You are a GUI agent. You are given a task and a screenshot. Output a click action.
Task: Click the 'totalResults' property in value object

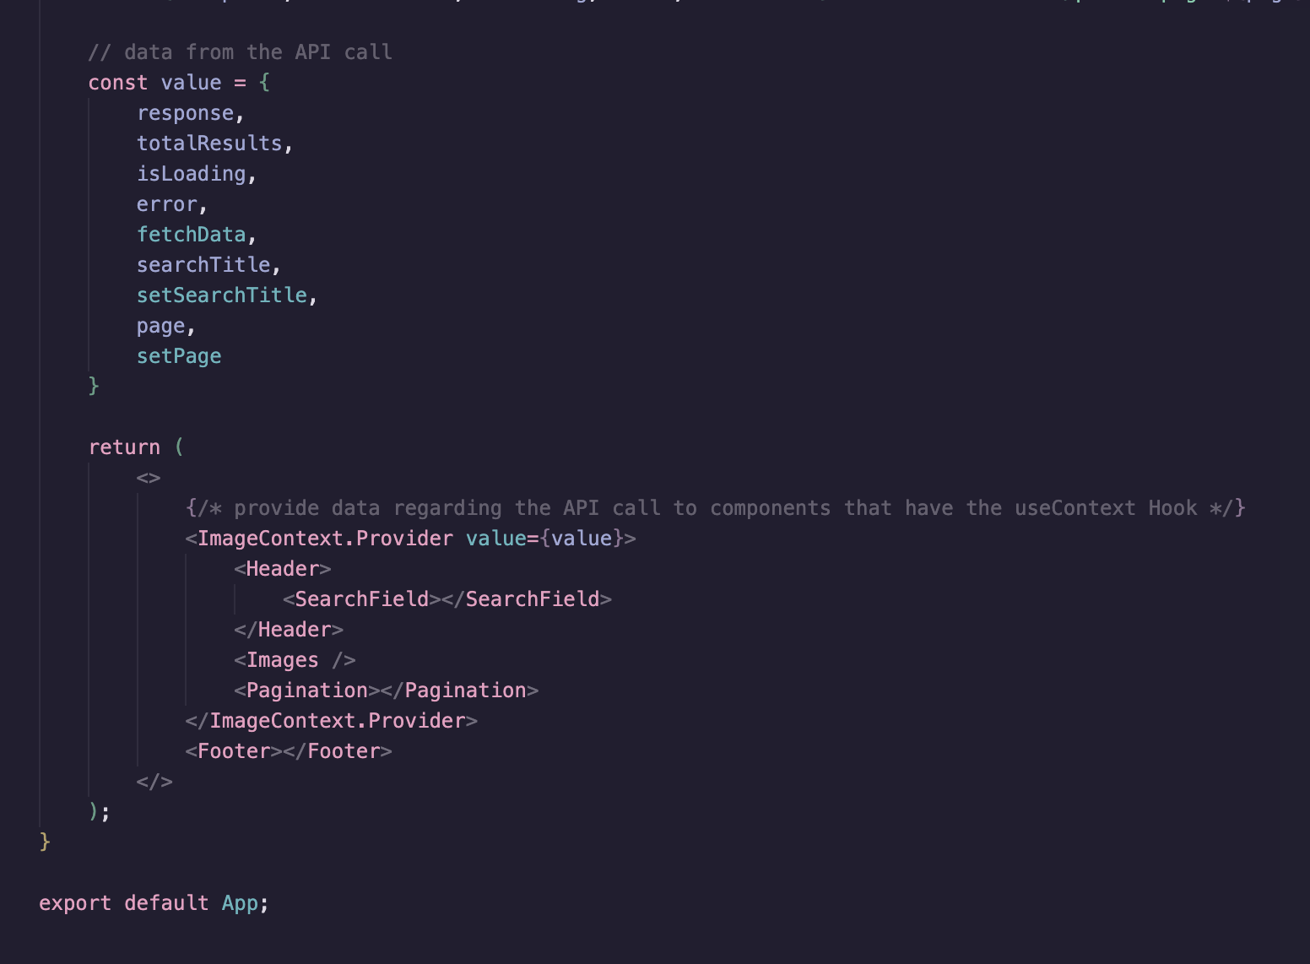[209, 144]
